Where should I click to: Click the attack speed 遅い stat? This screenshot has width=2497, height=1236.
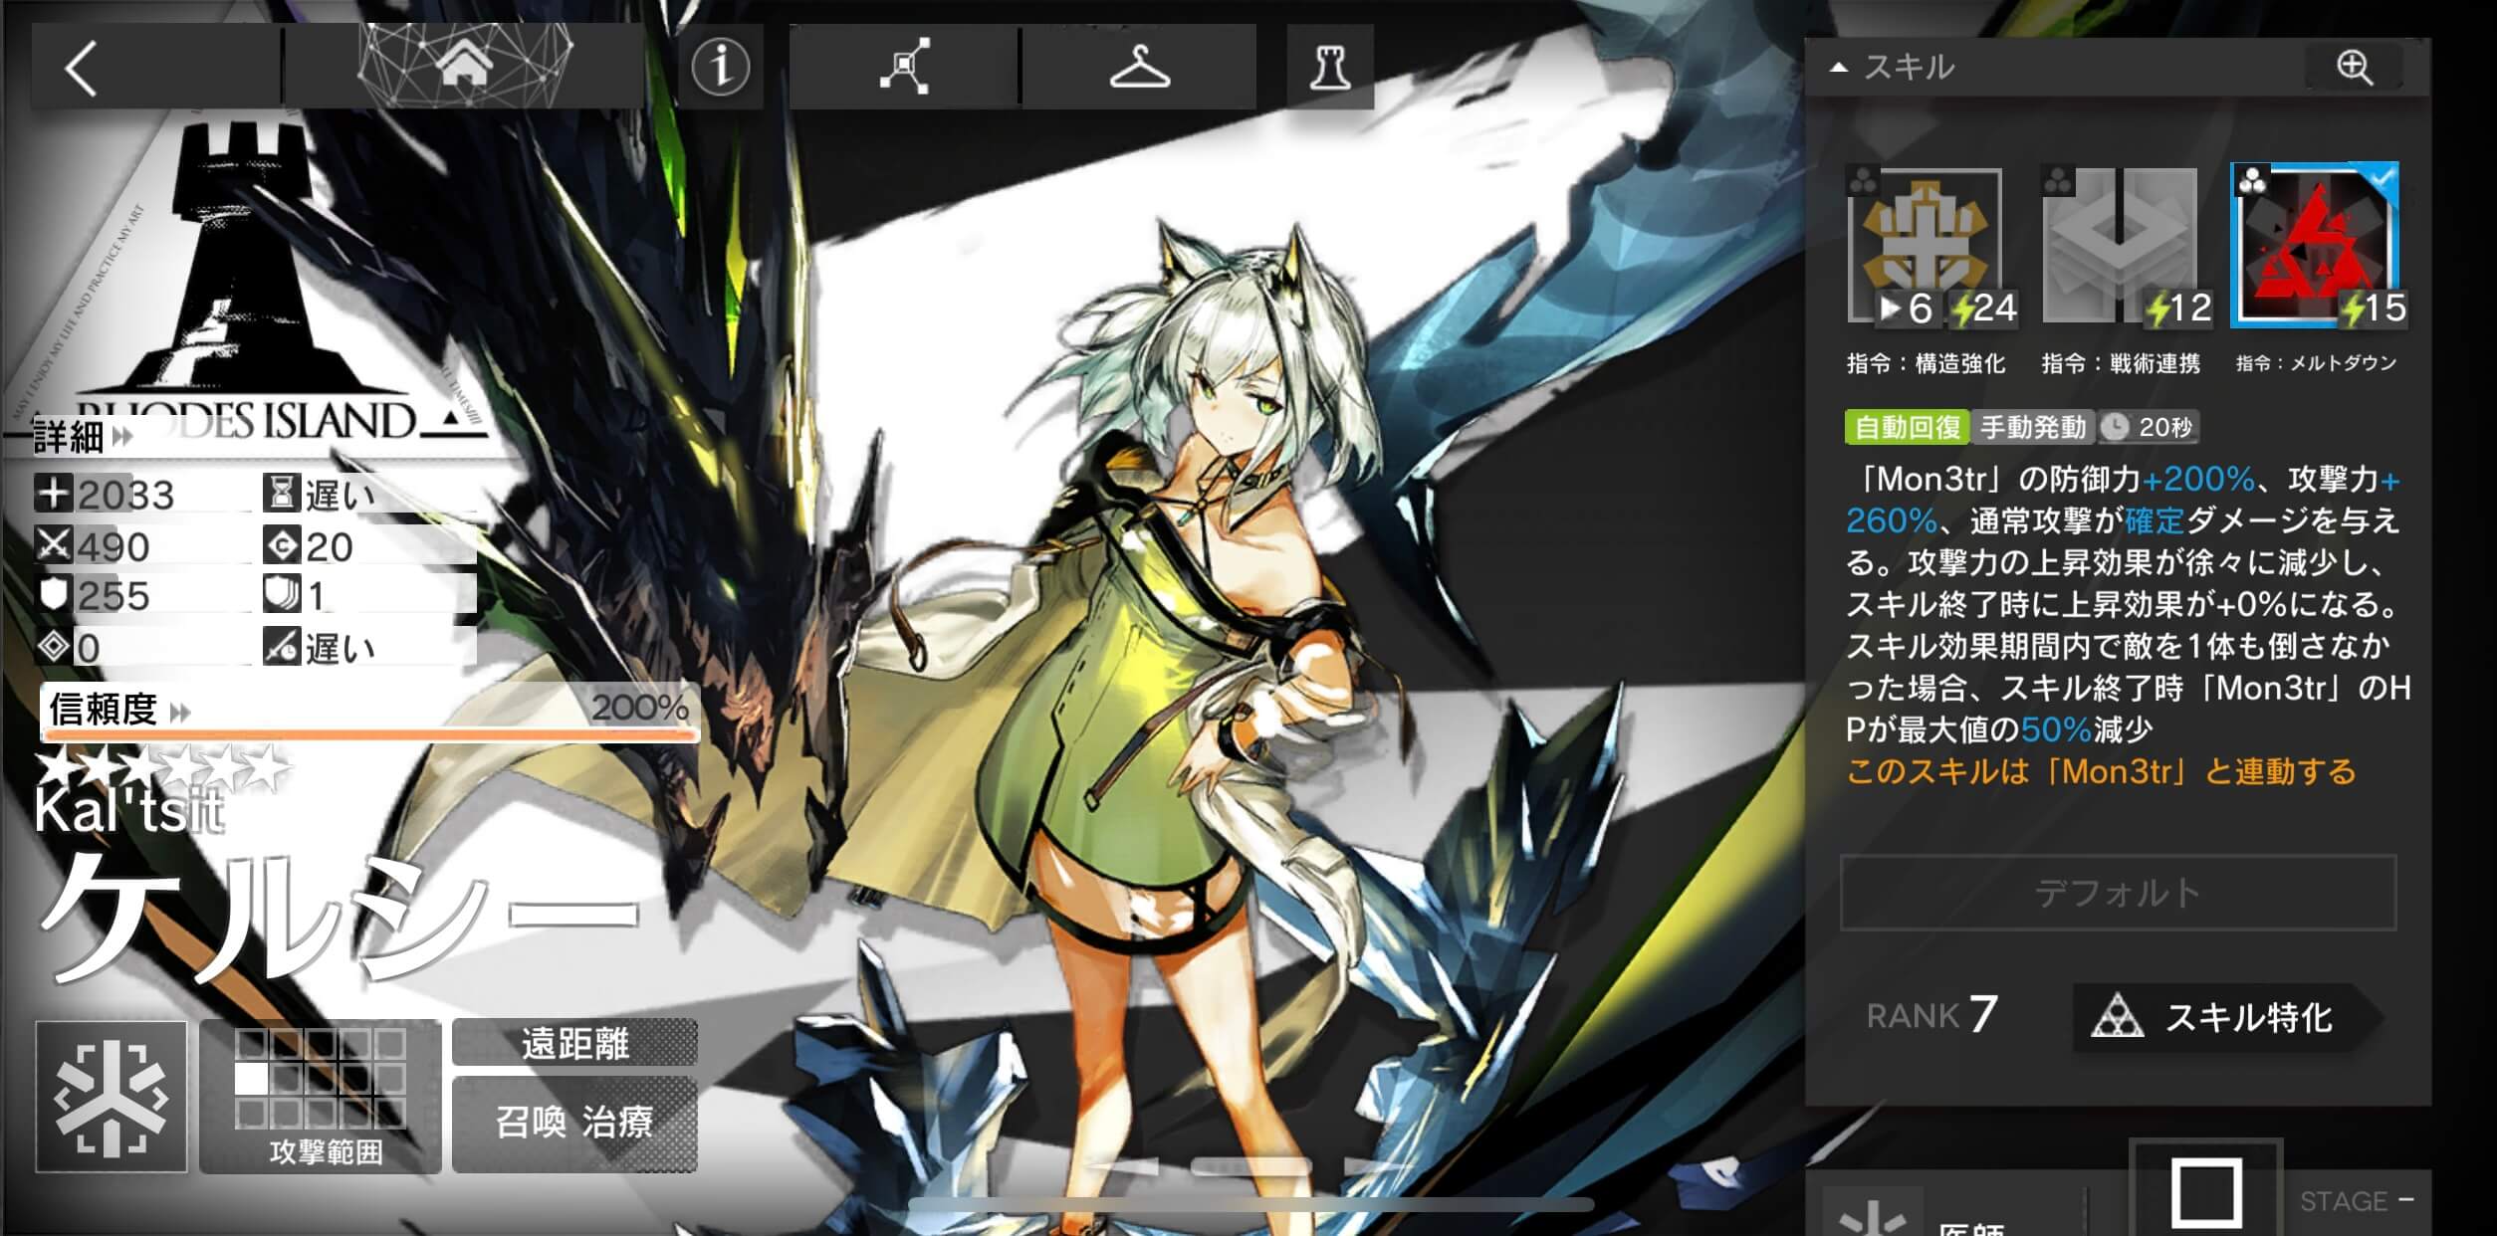tap(340, 648)
